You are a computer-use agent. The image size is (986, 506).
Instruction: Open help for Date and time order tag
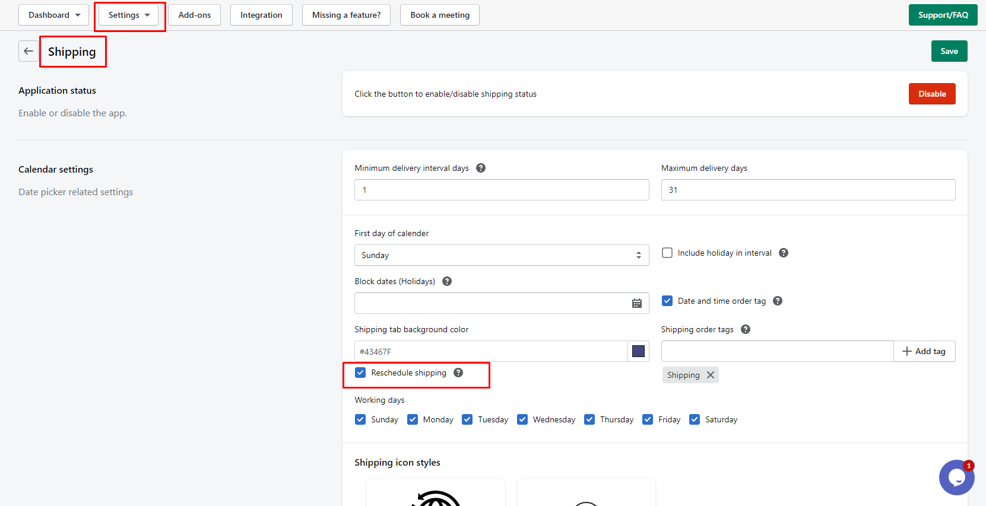click(x=778, y=301)
